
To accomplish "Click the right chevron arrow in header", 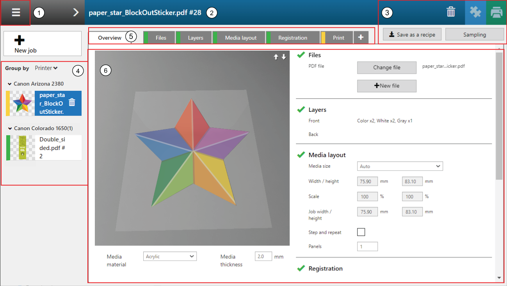I will click(76, 12).
